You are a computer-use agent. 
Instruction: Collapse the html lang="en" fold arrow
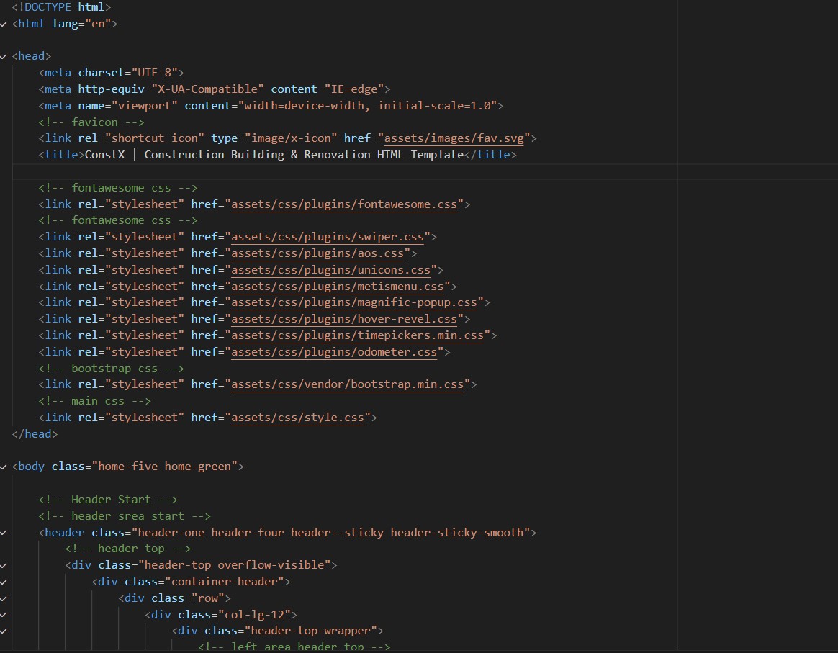(4, 24)
